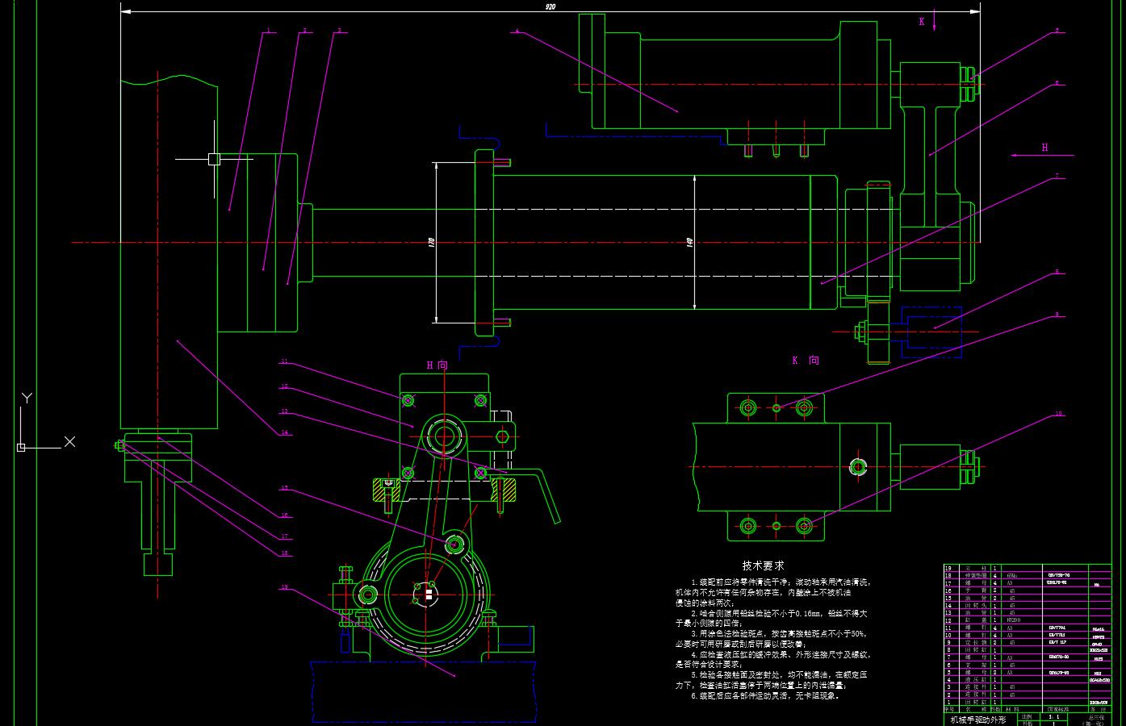Click the blue dashed box near callout 8

point(933,331)
